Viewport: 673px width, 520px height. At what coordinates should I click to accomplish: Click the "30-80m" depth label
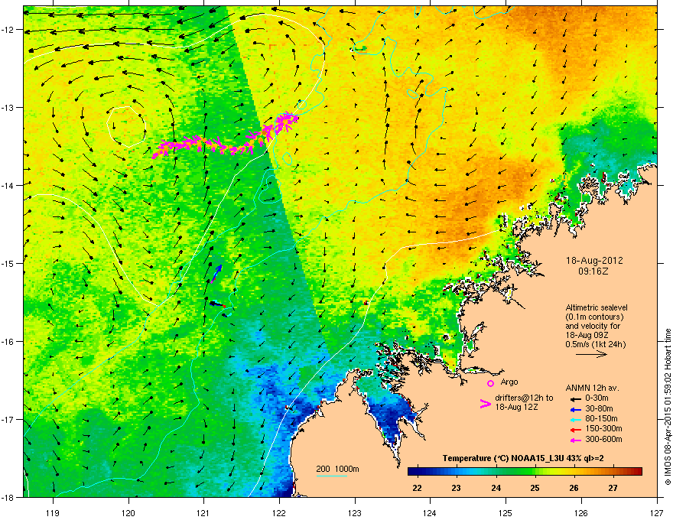tap(599, 409)
